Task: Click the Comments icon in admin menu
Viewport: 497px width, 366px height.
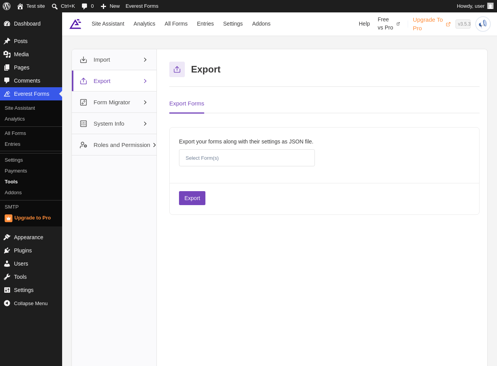Action: (7, 81)
